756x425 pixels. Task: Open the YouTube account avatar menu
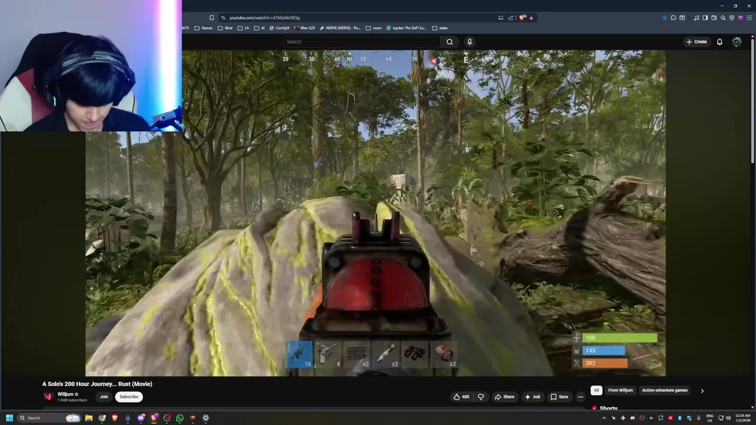coord(737,42)
